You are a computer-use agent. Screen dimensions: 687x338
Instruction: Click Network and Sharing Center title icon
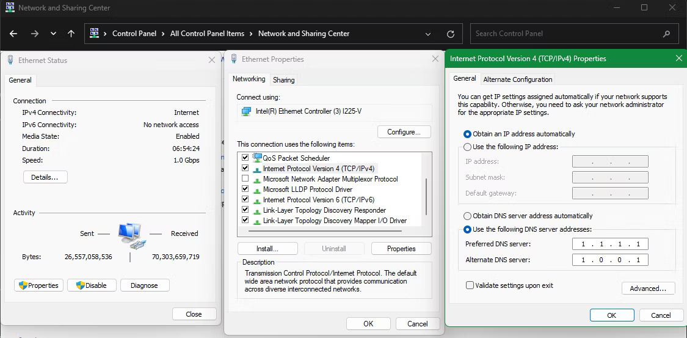point(9,7)
